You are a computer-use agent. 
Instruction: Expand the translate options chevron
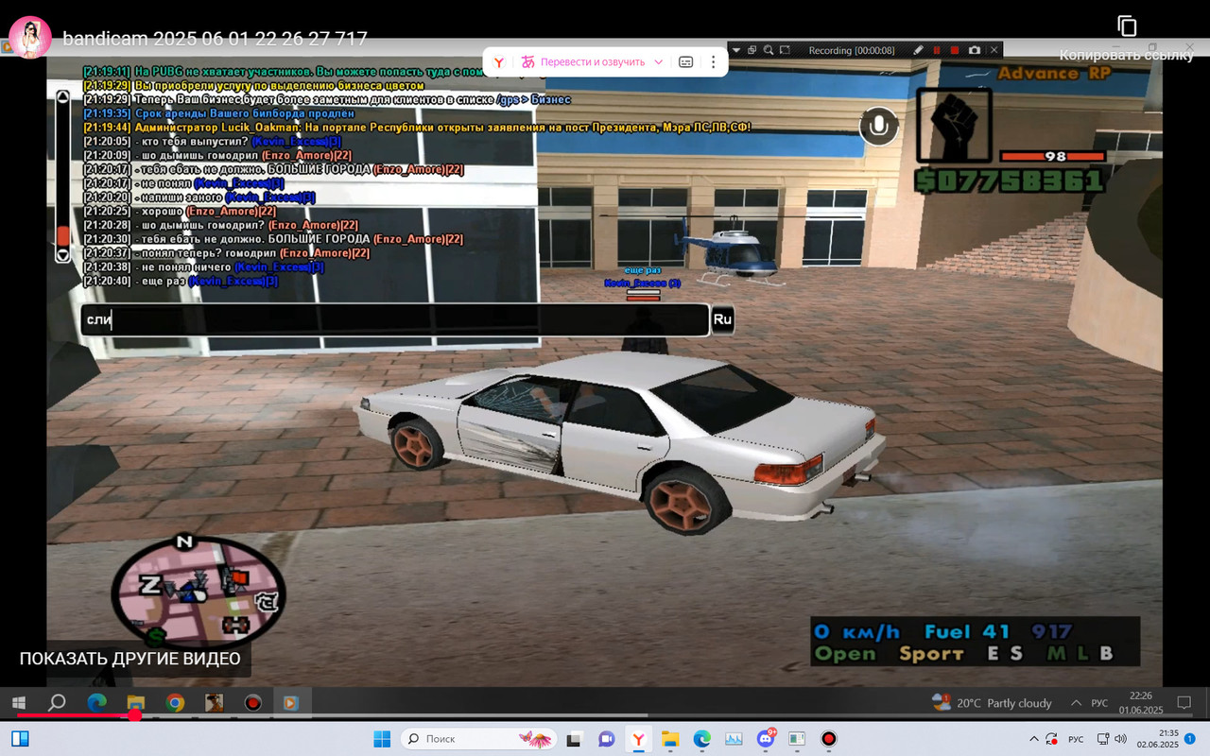(659, 61)
